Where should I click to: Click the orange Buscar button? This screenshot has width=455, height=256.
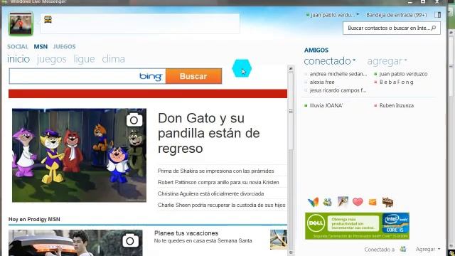pyautogui.click(x=193, y=76)
